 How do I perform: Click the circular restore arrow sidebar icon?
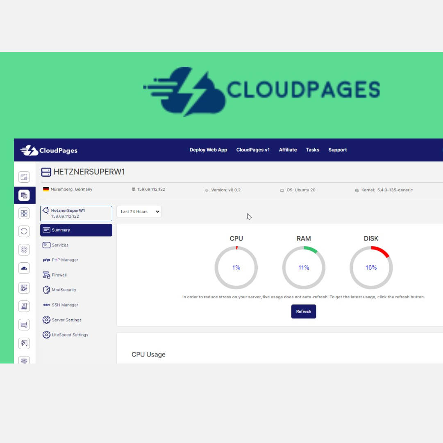24,232
